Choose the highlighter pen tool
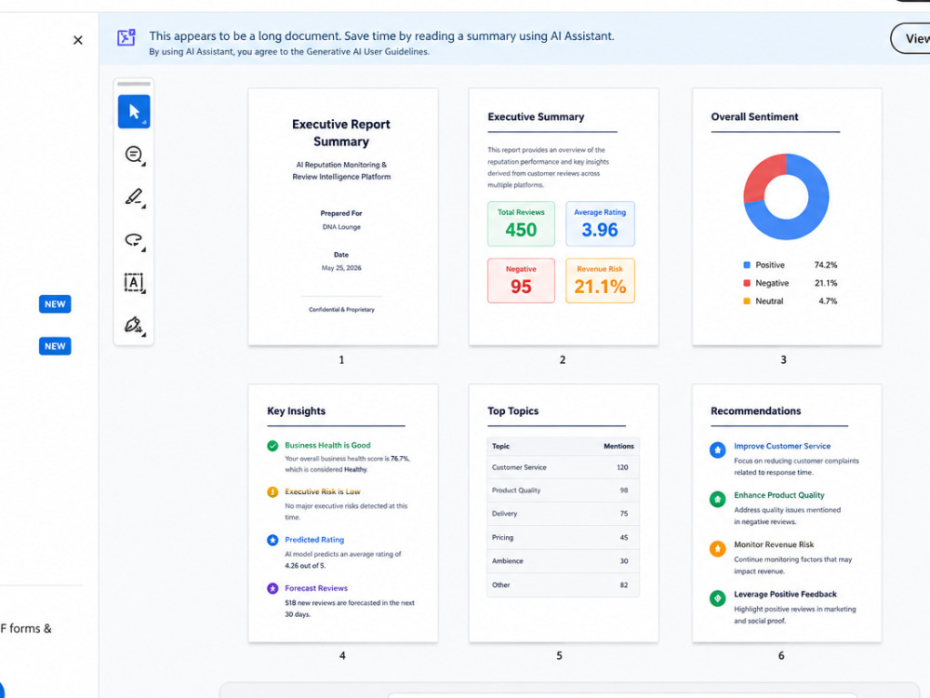 tap(134, 197)
